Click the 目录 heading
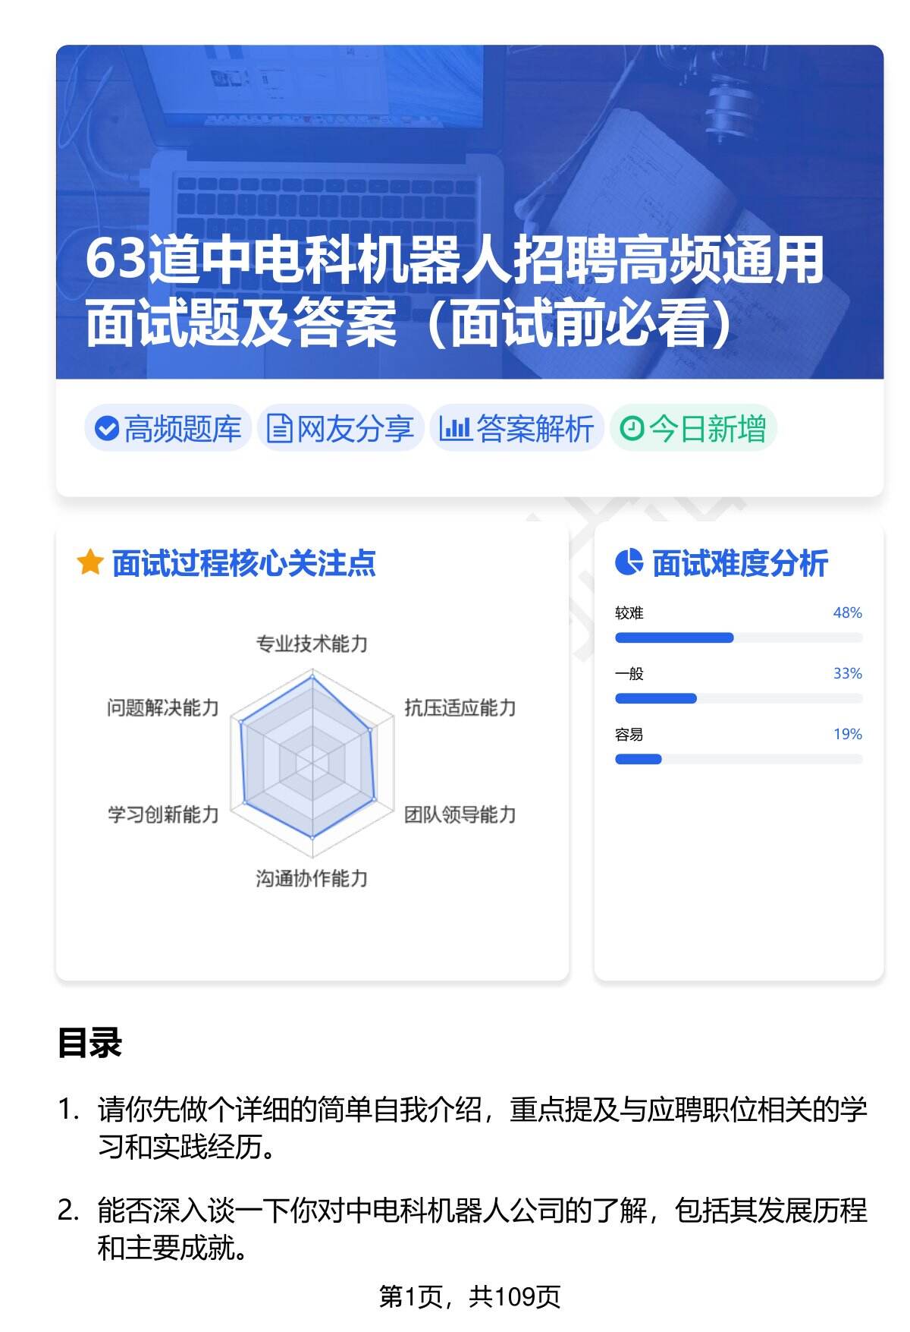Viewport: 910px width, 1332px height. (x=89, y=1043)
